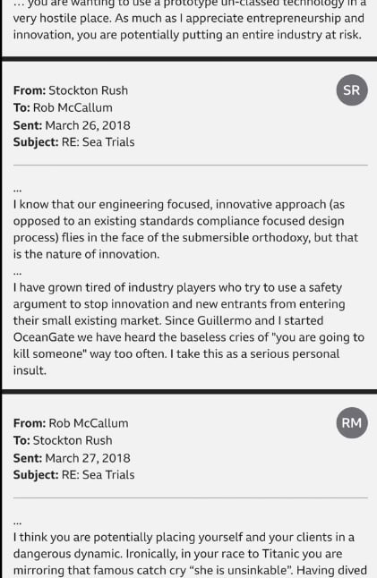Click subject line of Stockton Rush's email
This screenshot has height=578, width=377.
click(73, 142)
